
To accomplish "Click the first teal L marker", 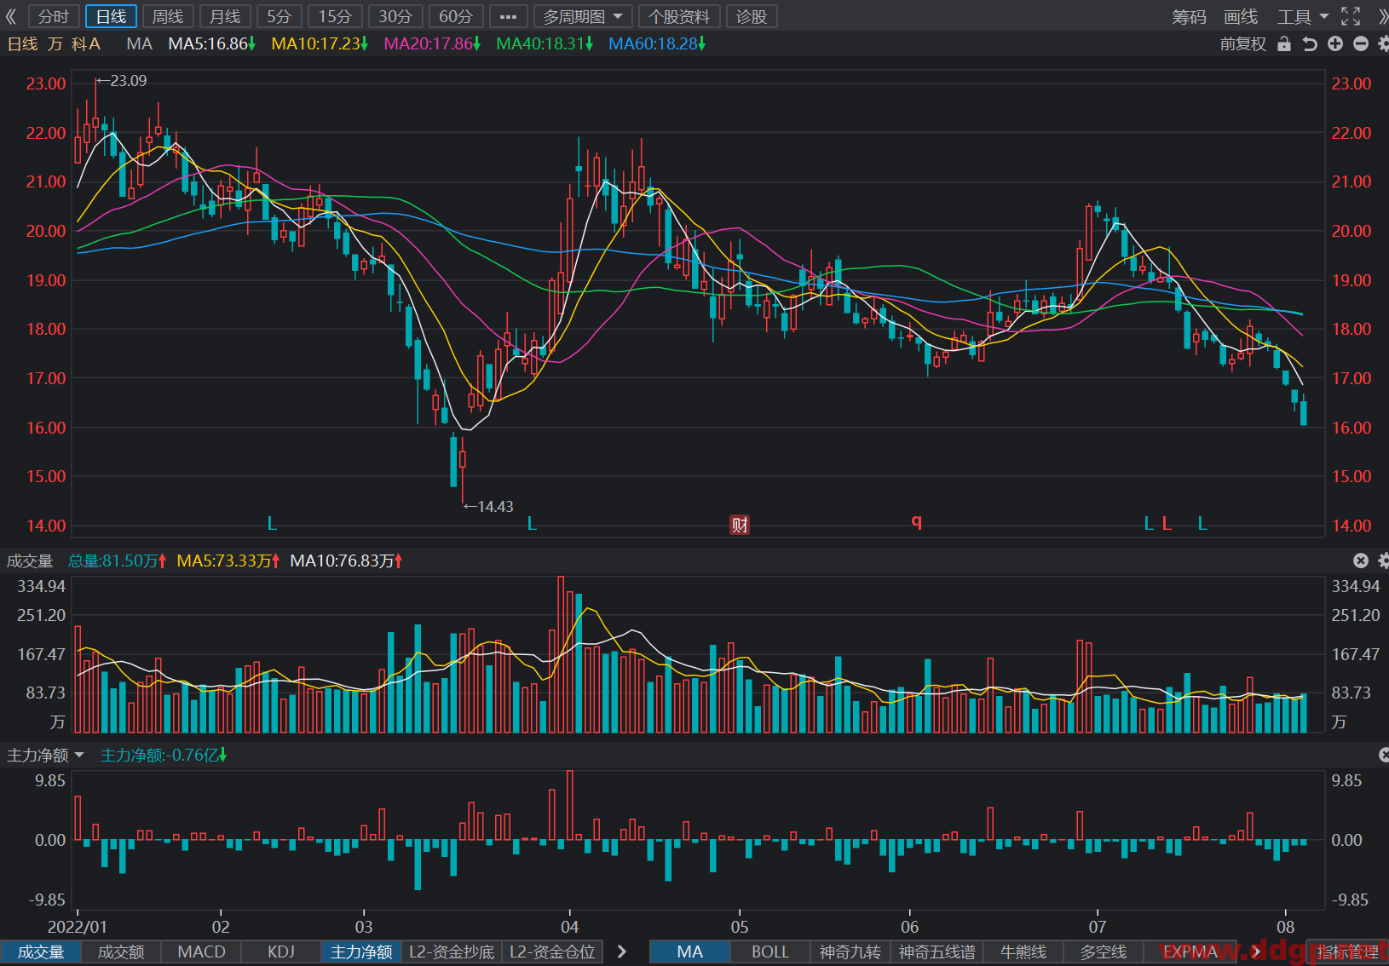I will tap(272, 523).
